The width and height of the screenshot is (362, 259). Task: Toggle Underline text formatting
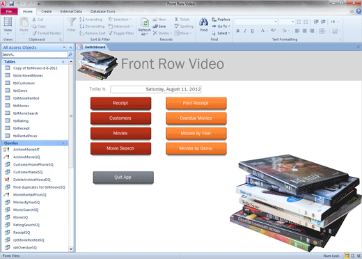(x=252, y=31)
